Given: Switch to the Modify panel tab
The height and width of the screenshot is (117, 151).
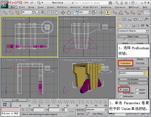Looking at the screenshot, I should pyautogui.click(x=124, y=19).
